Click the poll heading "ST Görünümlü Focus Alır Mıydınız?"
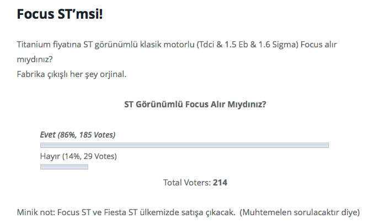Screen dimensions: 385x224 [x=195, y=105]
